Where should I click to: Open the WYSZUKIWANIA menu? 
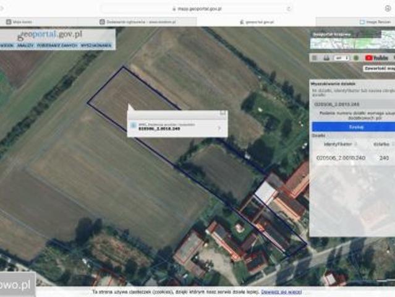96,46
